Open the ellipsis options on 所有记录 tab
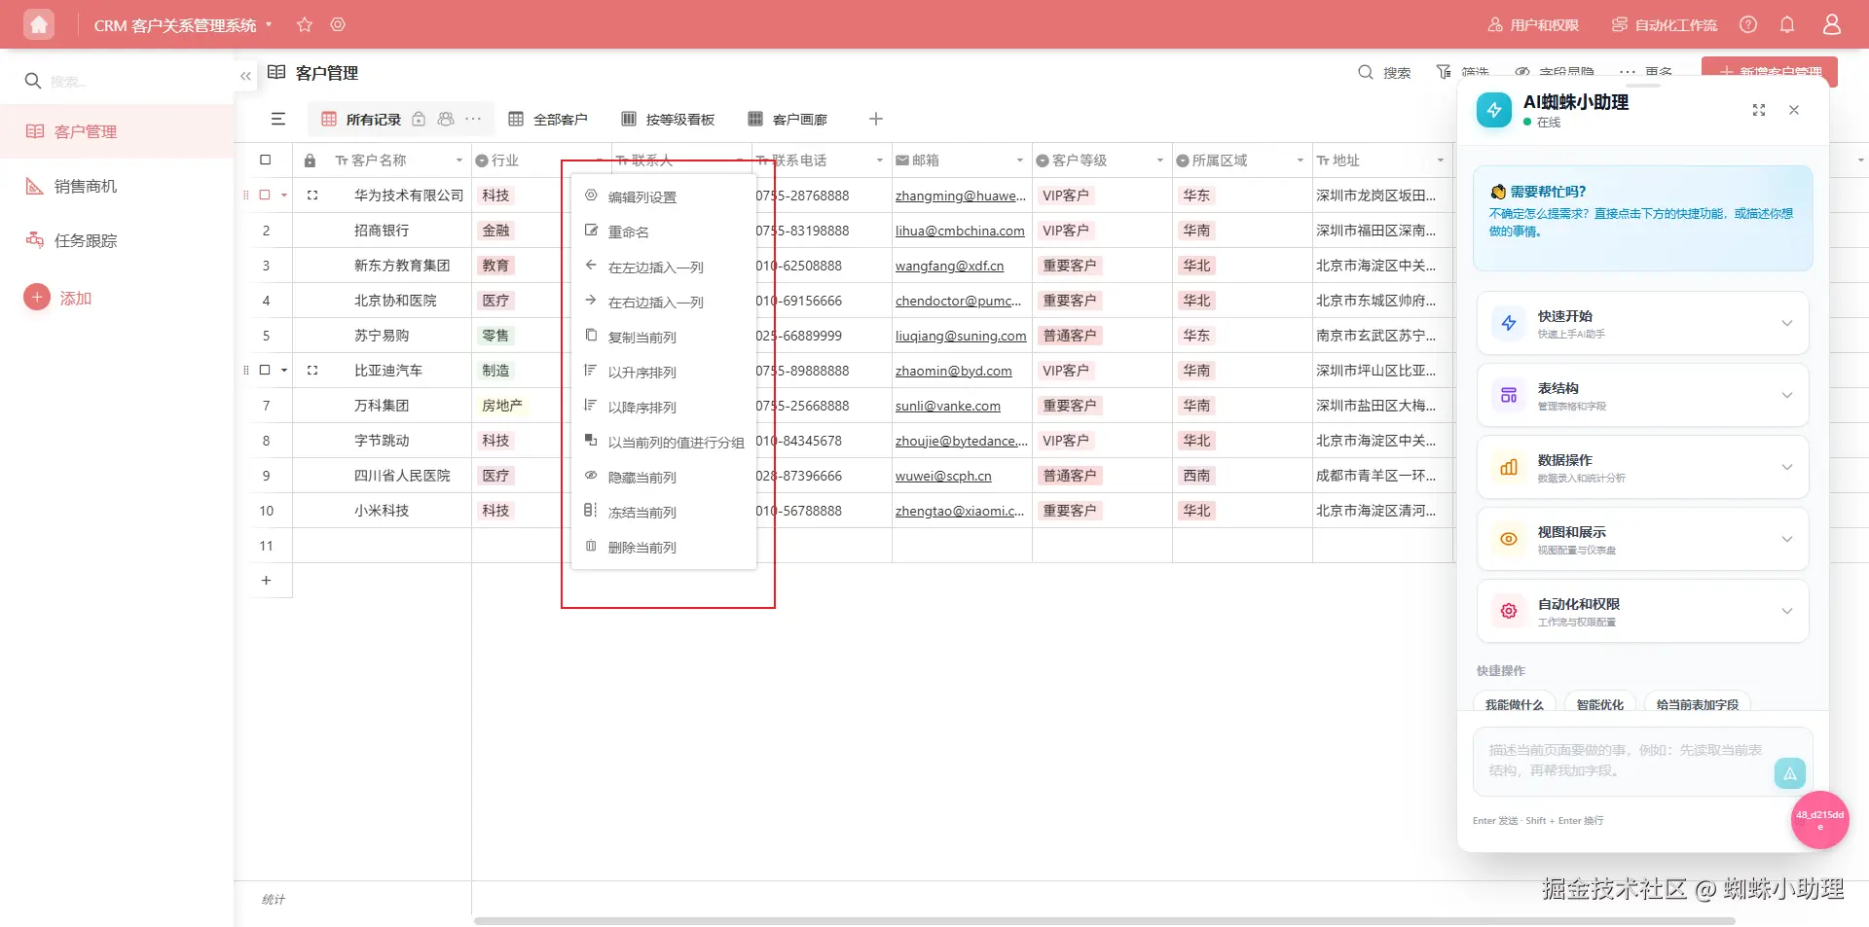The height and width of the screenshot is (927, 1869). tap(473, 119)
